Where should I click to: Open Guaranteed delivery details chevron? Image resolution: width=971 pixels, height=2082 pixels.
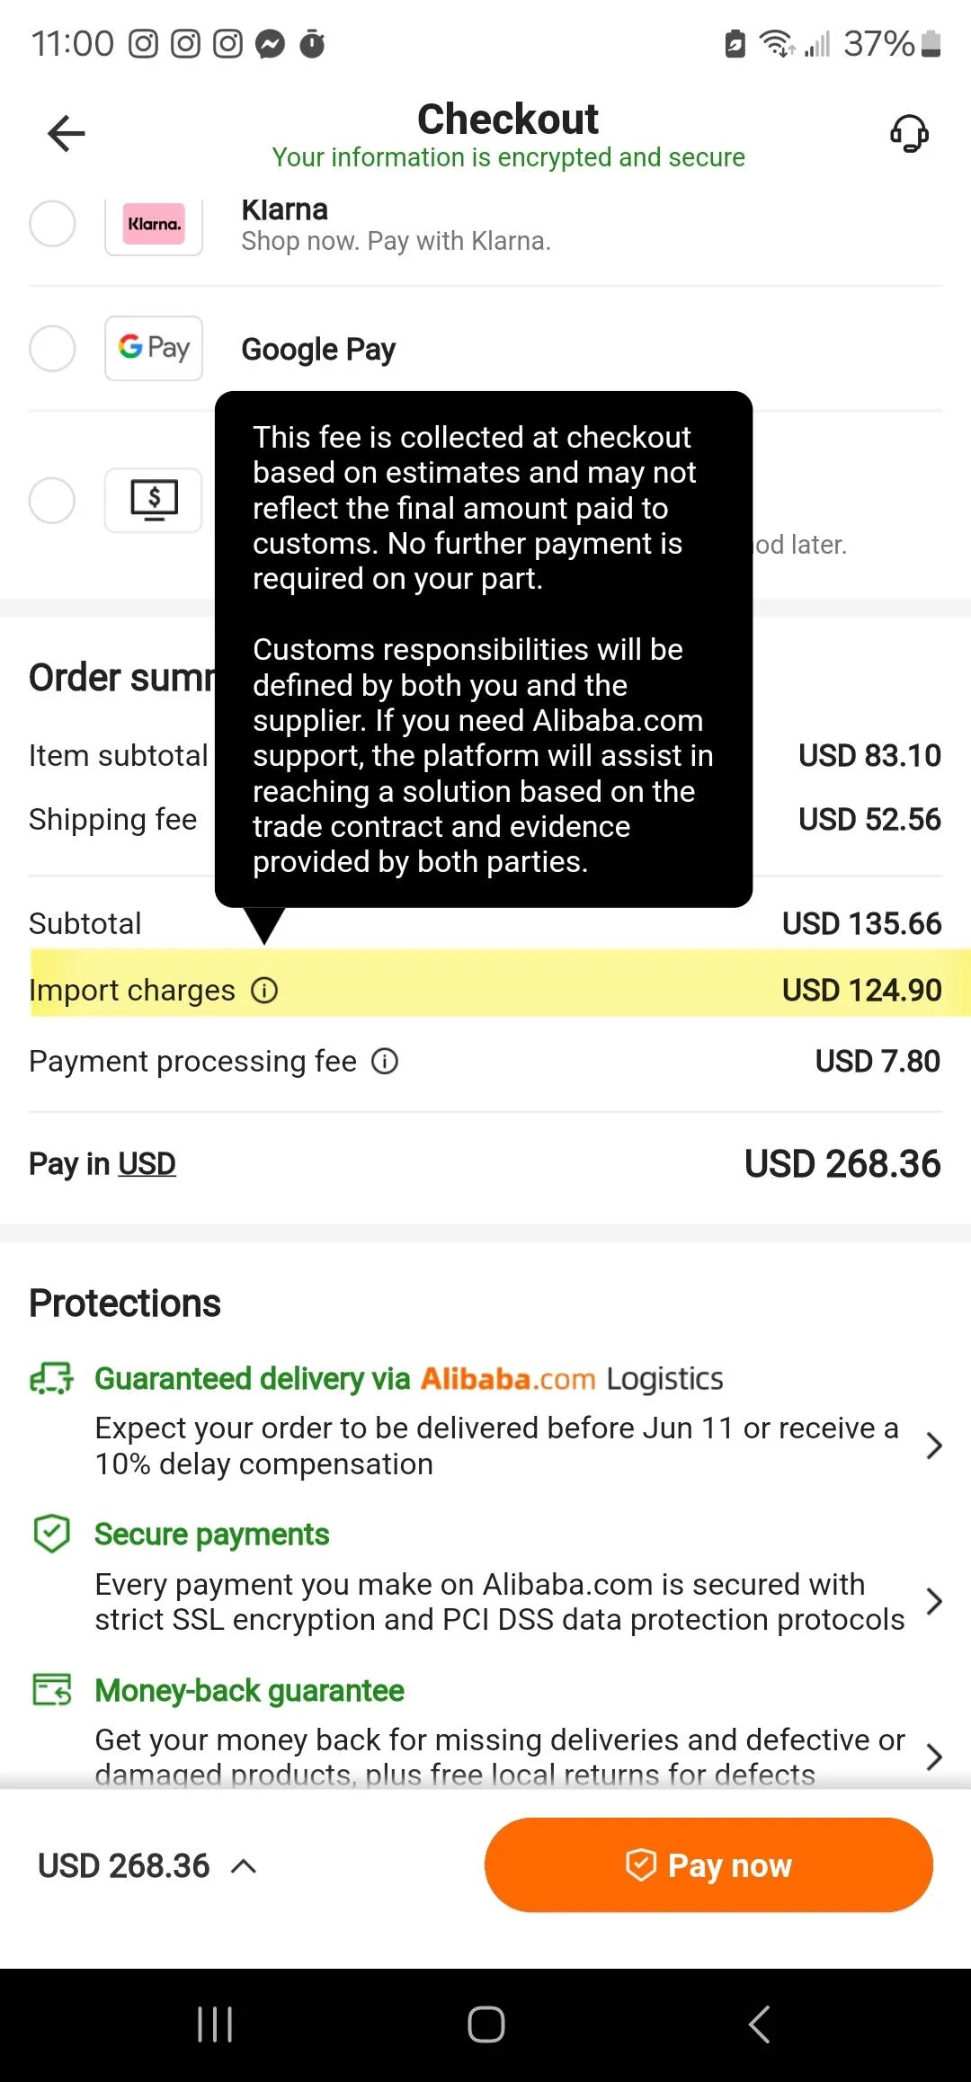click(932, 1446)
